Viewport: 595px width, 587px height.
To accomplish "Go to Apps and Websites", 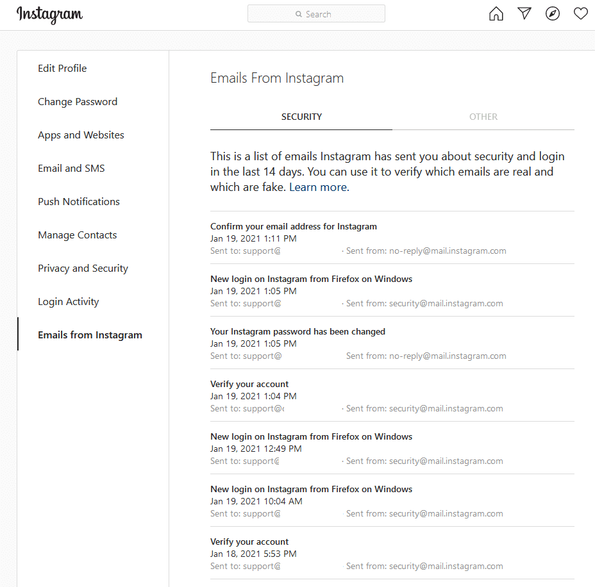I will pyautogui.click(x=81, y=135).
